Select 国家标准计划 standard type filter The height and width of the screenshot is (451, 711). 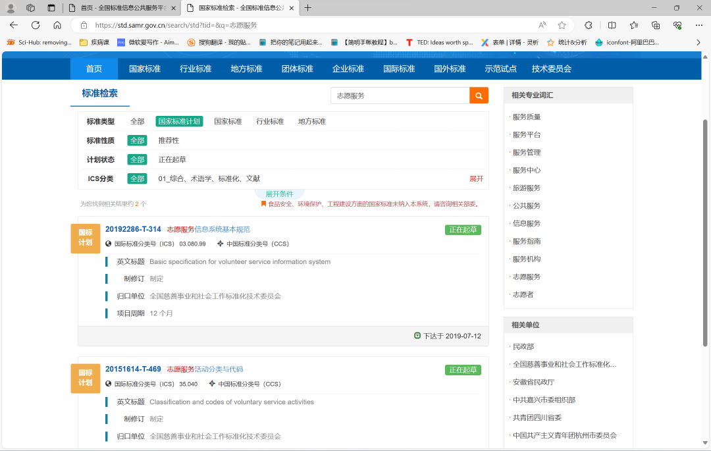[x=179, y=122]
